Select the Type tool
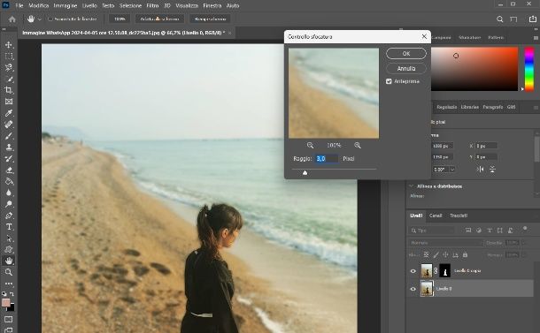This screenshot has height=333, width=540. pyautogui.click(x=9, y=227)
